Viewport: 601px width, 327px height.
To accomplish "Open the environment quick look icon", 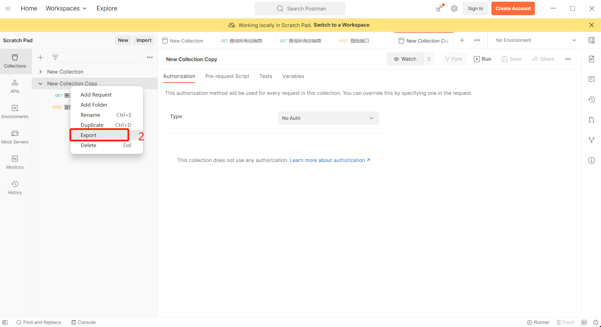I will [592, 40].
